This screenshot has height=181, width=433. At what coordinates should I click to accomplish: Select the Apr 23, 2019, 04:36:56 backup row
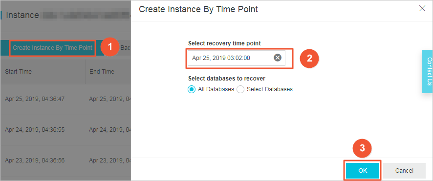click(65, 161)
